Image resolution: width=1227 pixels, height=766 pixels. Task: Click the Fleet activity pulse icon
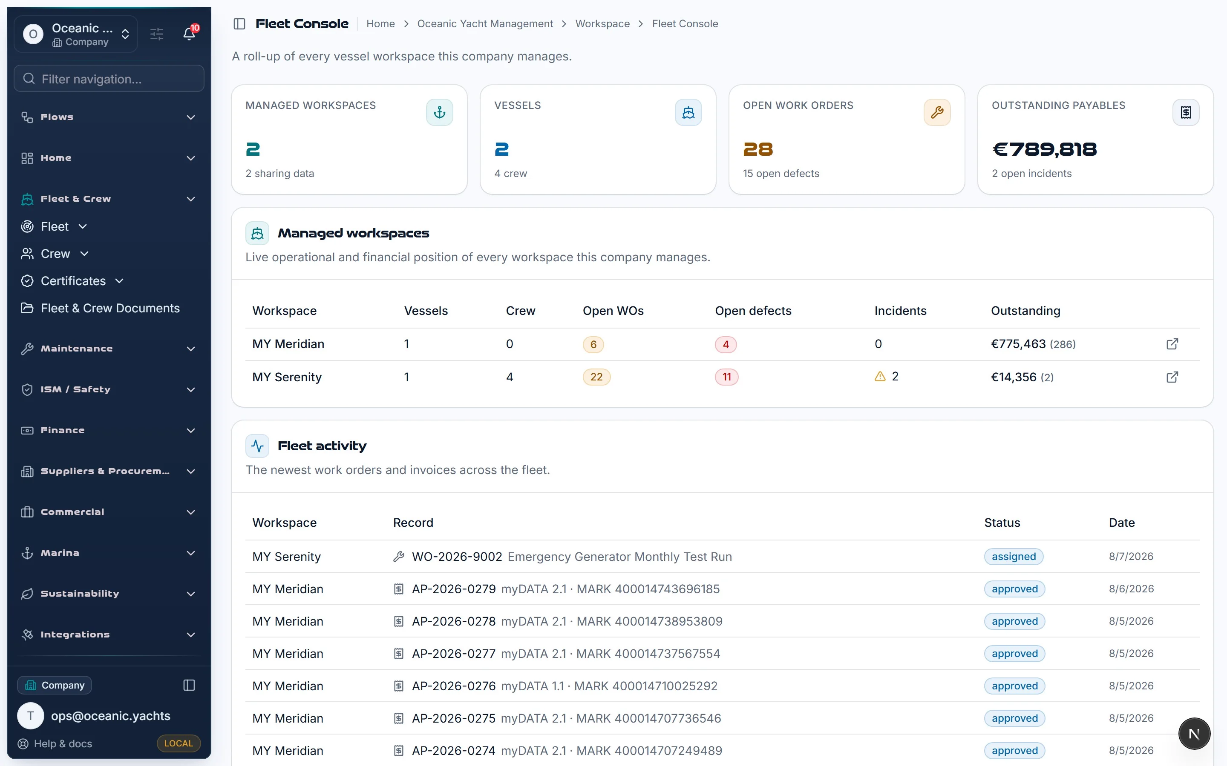(258, 446)
